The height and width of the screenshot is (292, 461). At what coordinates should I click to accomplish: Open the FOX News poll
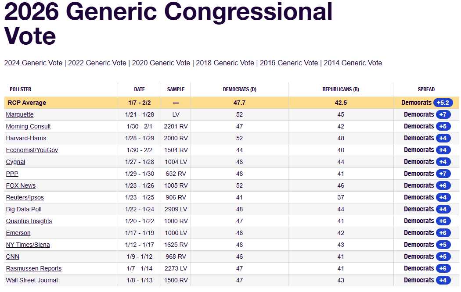(x=21, y=185)
